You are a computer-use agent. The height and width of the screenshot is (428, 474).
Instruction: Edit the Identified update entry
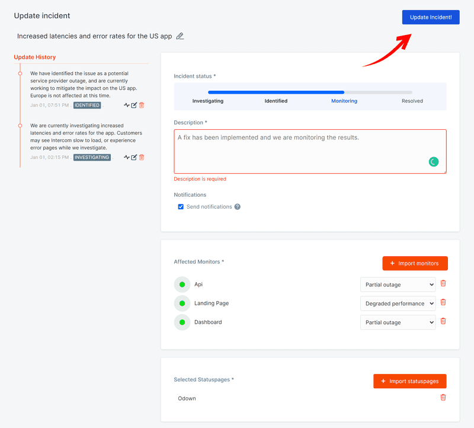click(134, 105)
